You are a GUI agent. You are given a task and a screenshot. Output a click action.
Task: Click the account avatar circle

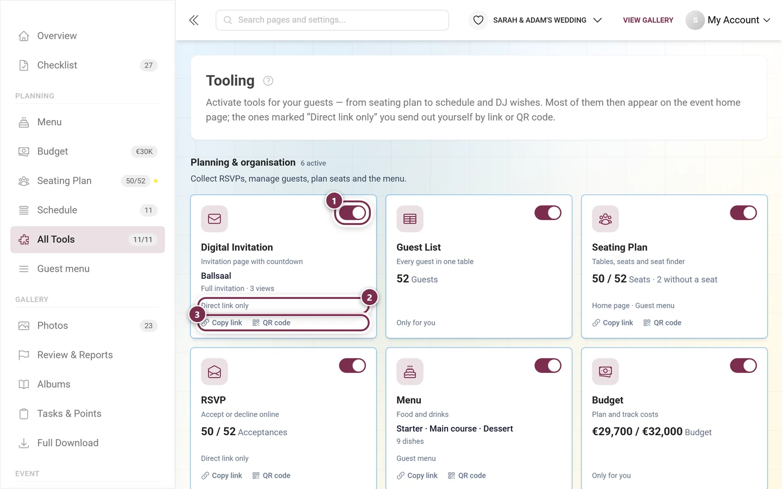[x=695, y=20]
